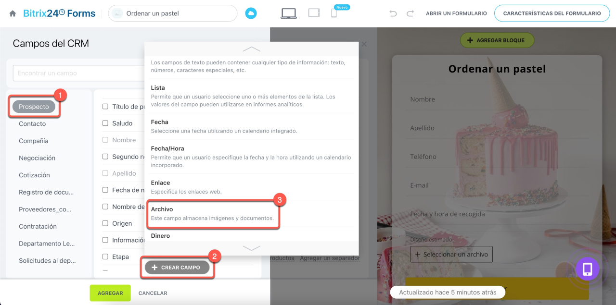The image size is (616, 305).
Task: Click the redo arrow icon
Action: point(410,13)
